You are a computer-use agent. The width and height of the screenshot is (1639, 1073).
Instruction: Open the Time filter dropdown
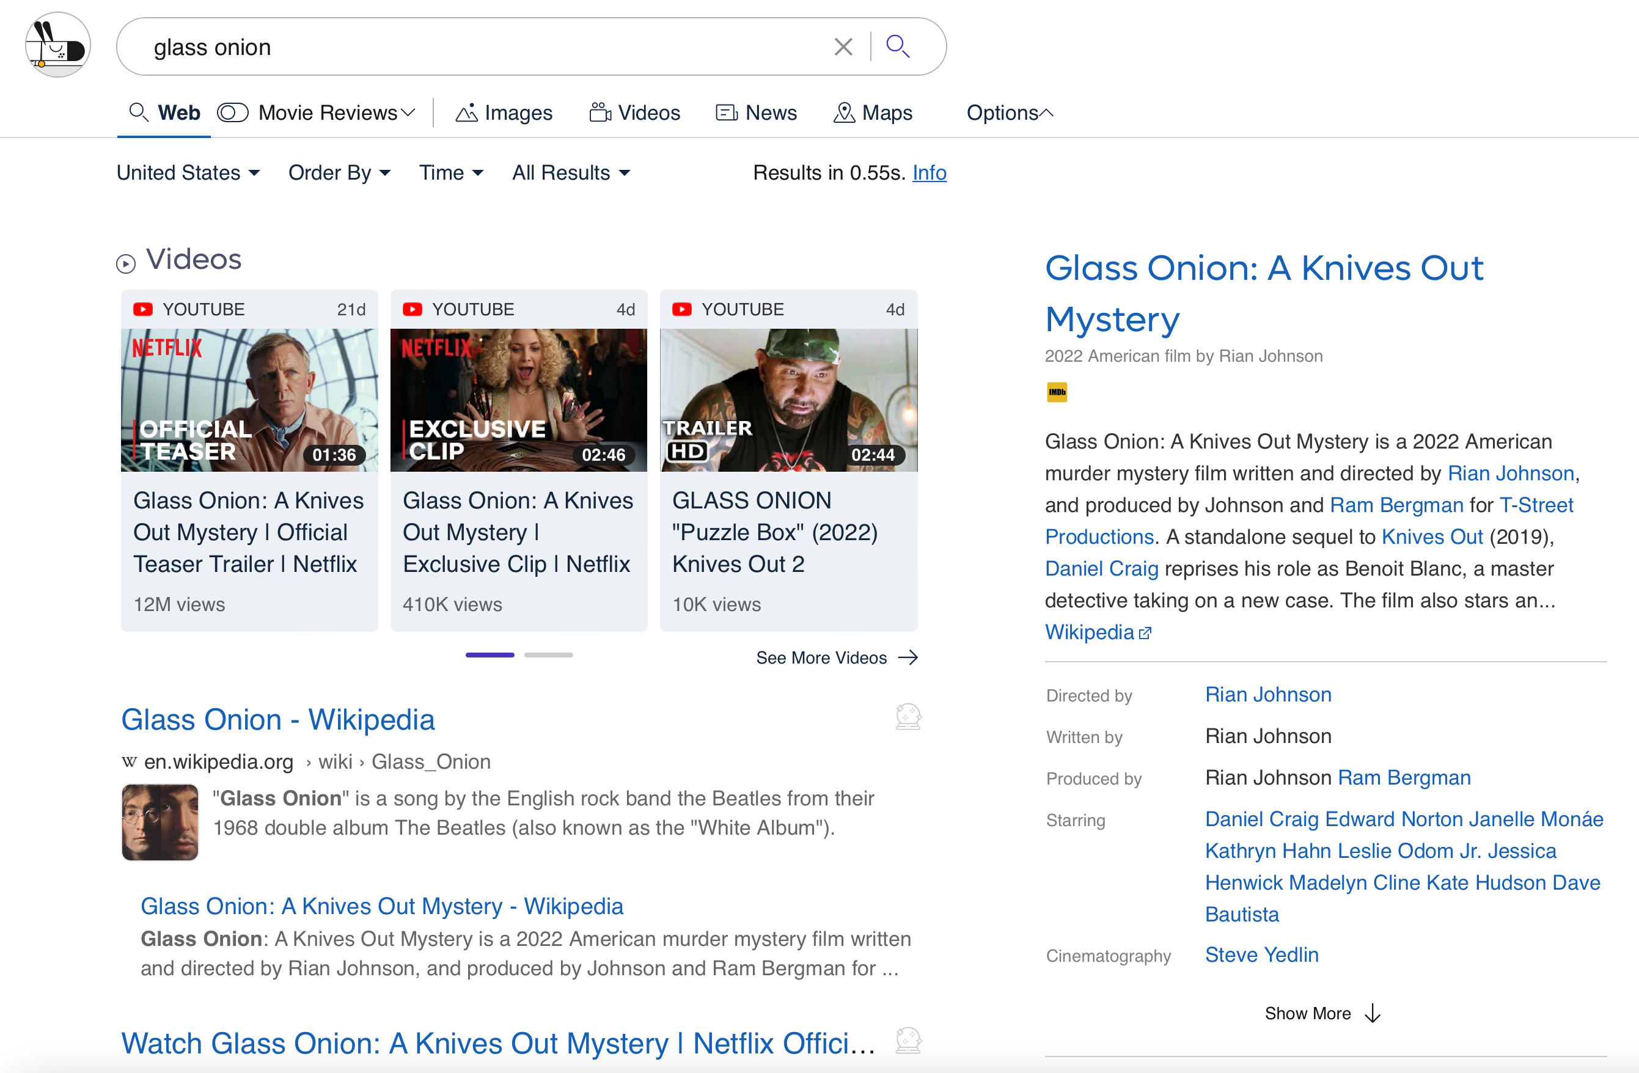[450, 173]
